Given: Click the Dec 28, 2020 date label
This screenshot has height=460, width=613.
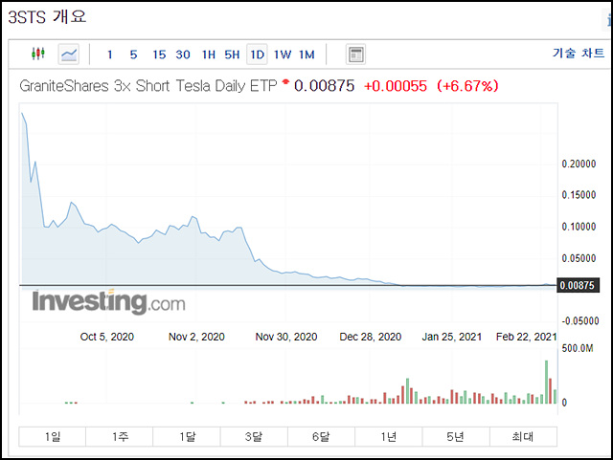Looking at the screenshot, I should pos(371,337).
